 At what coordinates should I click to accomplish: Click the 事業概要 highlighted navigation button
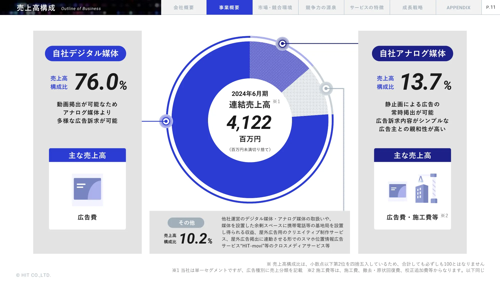(229, 7)
